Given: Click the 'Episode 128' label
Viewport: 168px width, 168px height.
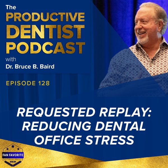Looking at the screenshot, I should point(28,83).
